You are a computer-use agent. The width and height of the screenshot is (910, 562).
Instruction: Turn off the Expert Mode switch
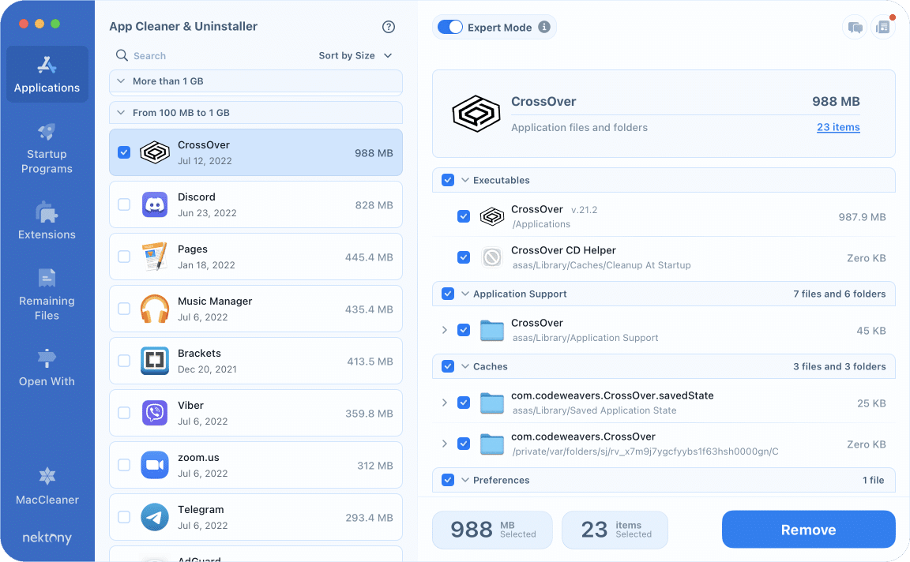[449, 28]
